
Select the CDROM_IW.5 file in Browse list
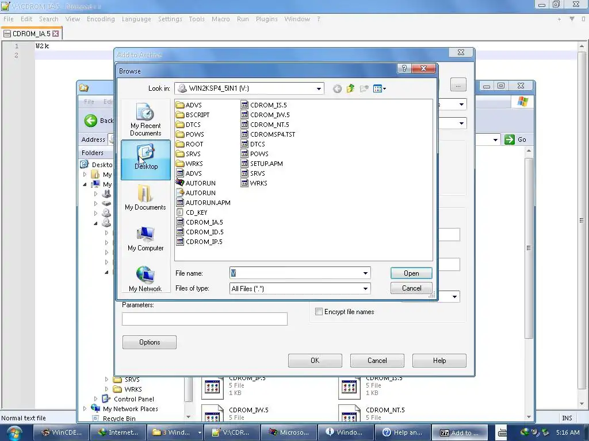(x=265, y=115)
